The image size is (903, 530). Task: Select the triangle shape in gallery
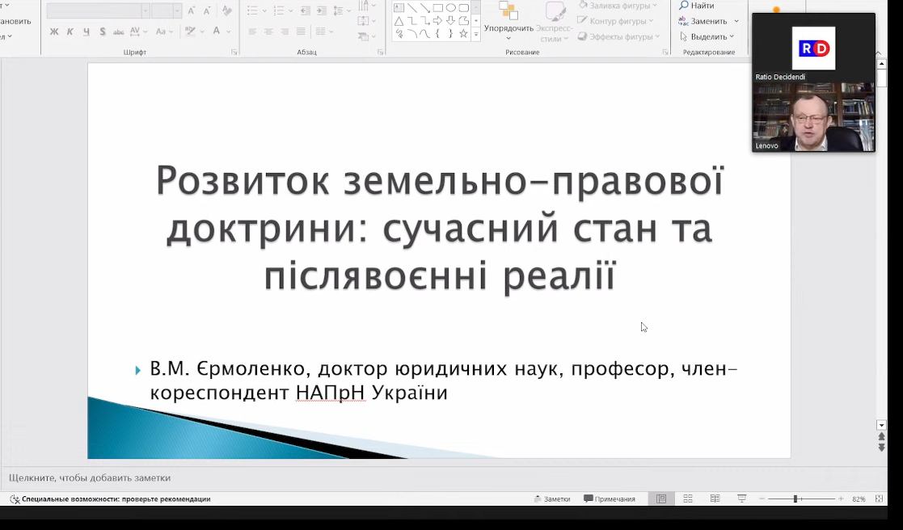pyautogui.click(x=399, y=21)
